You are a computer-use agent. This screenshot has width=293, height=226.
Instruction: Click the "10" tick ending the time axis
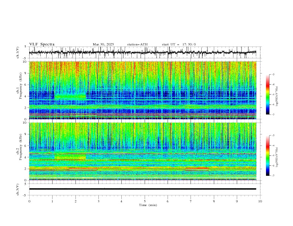[x=260, y=201]
